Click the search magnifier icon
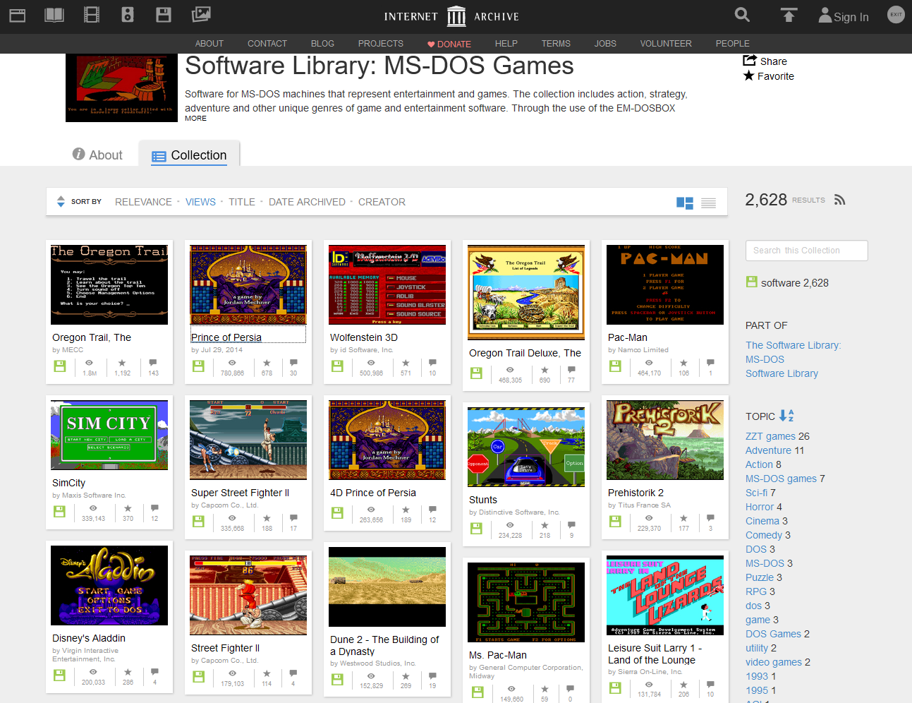912x703 pixels. [x=741, y=15]
